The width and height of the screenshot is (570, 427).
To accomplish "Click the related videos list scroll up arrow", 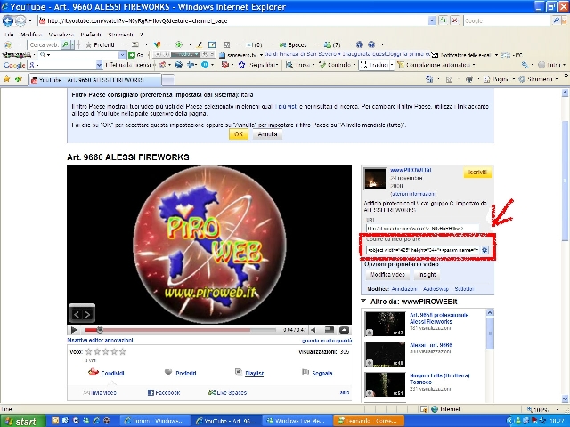I will coord(490,313).
